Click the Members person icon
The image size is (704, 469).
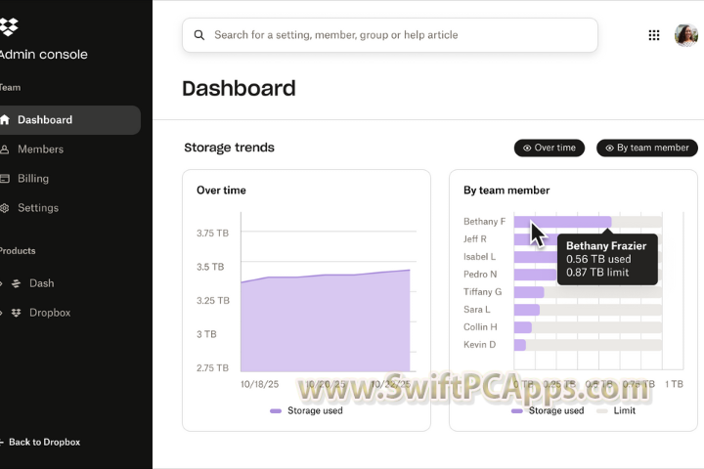(x=5, y=149)
